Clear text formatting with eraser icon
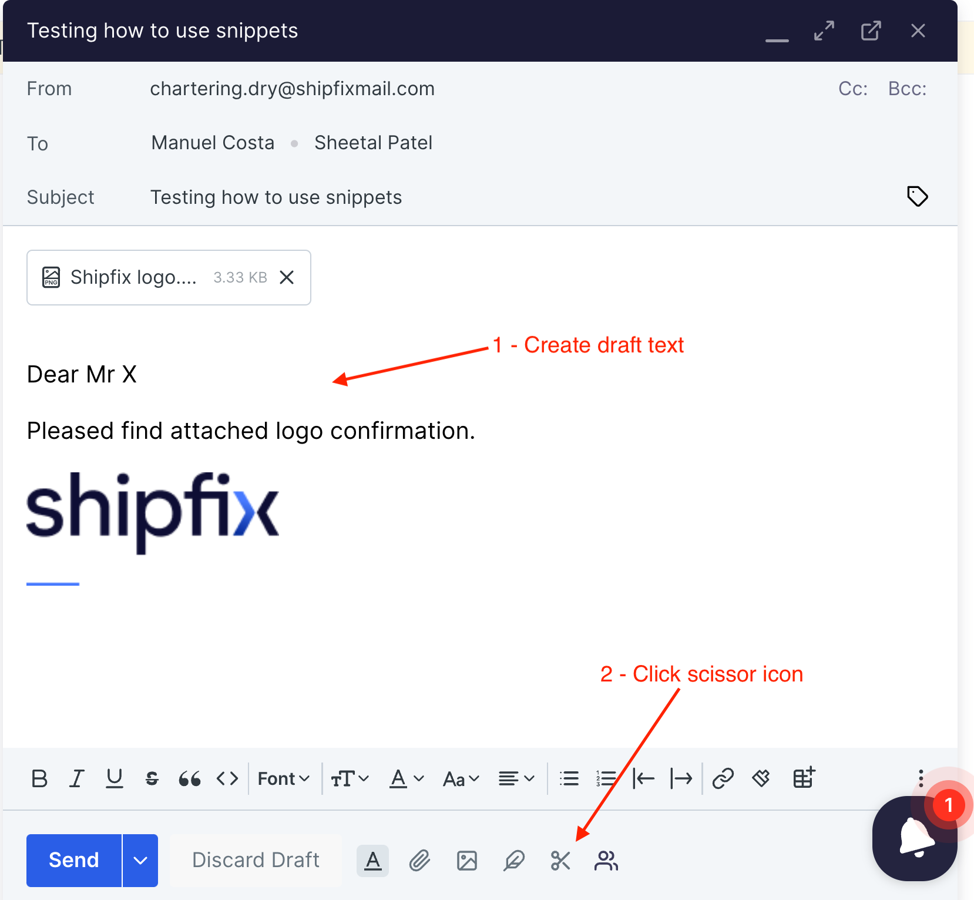The image size is (974, 900). pyautogui.click(x=761, y=778)
